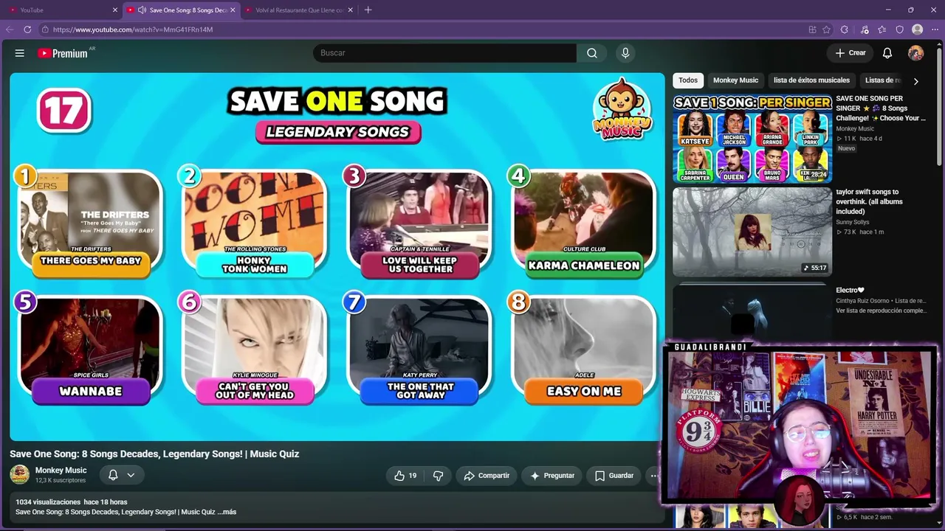Open the browser profile icon

pos(918,29)
